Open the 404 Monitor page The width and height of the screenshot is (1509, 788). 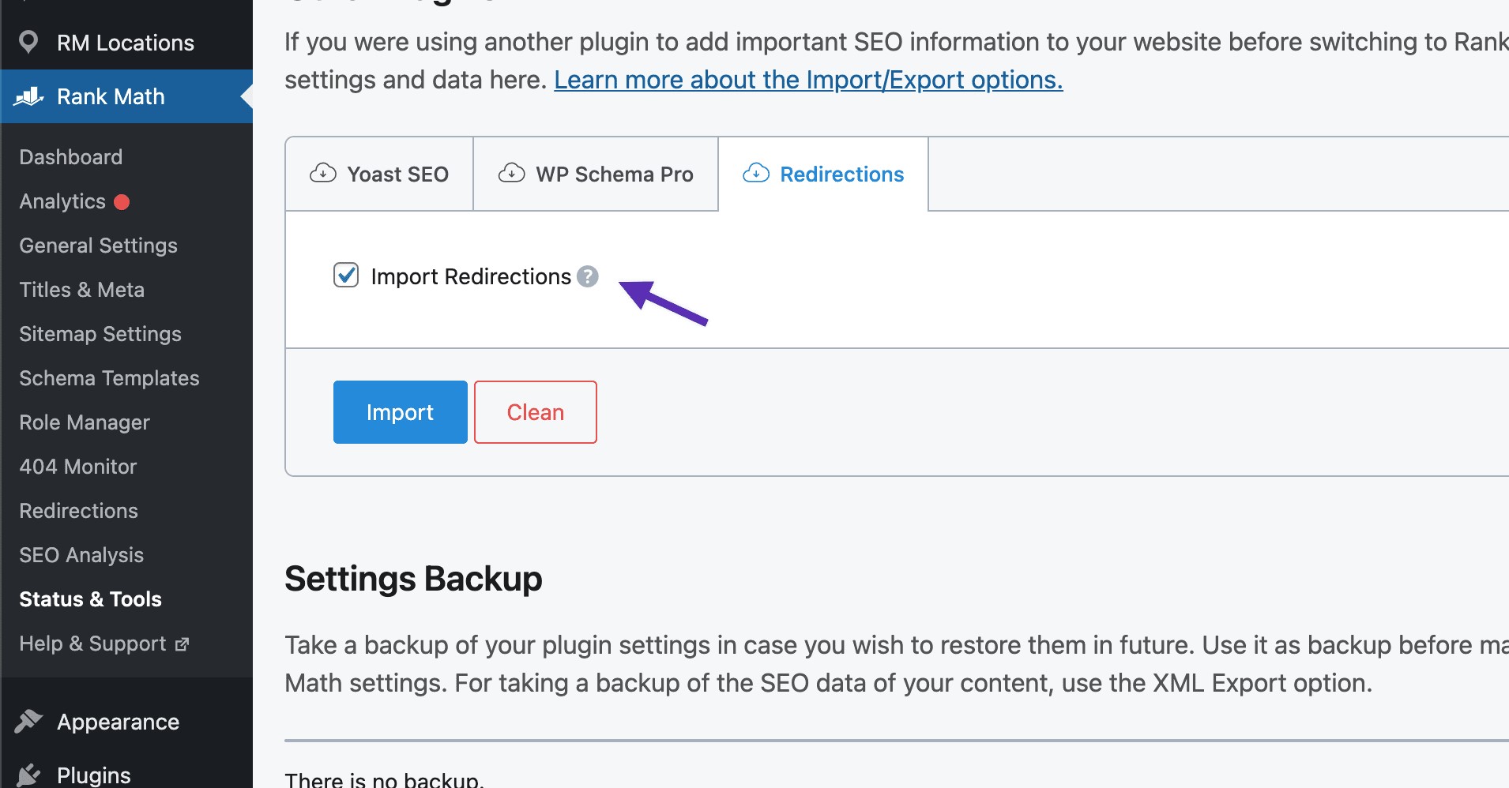[77, 467]
